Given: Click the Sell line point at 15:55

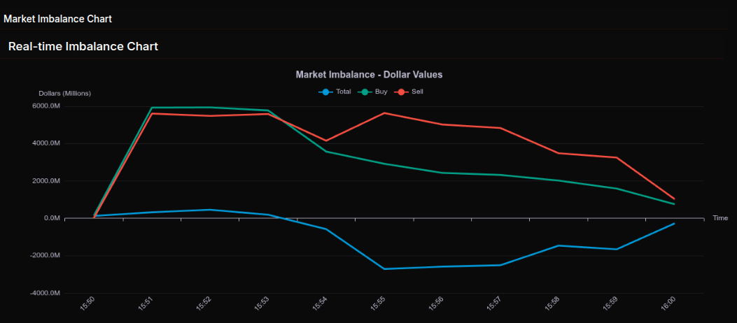Looking at the screenshot, I should (x=384, y=113).
